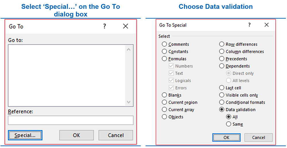Image resolution: width=287 pixels, height=148 pixels.
Task: Click the help question mark in Go To Special dialog
Action: [249, 25]
